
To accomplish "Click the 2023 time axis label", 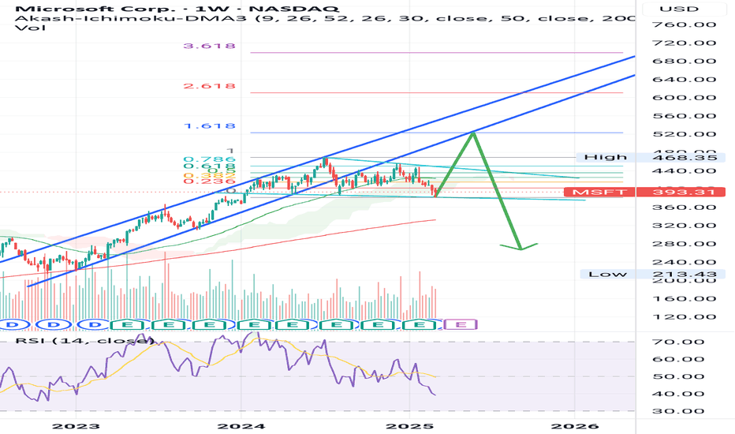I will point(76,426).
